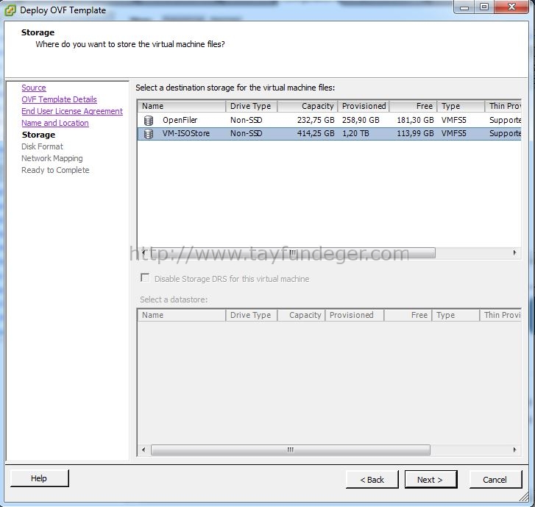The height and width of the screenshot is (507, 535).
Task: Open Help for the wizard
Action: pyautogui.click(x=39, y=478)
